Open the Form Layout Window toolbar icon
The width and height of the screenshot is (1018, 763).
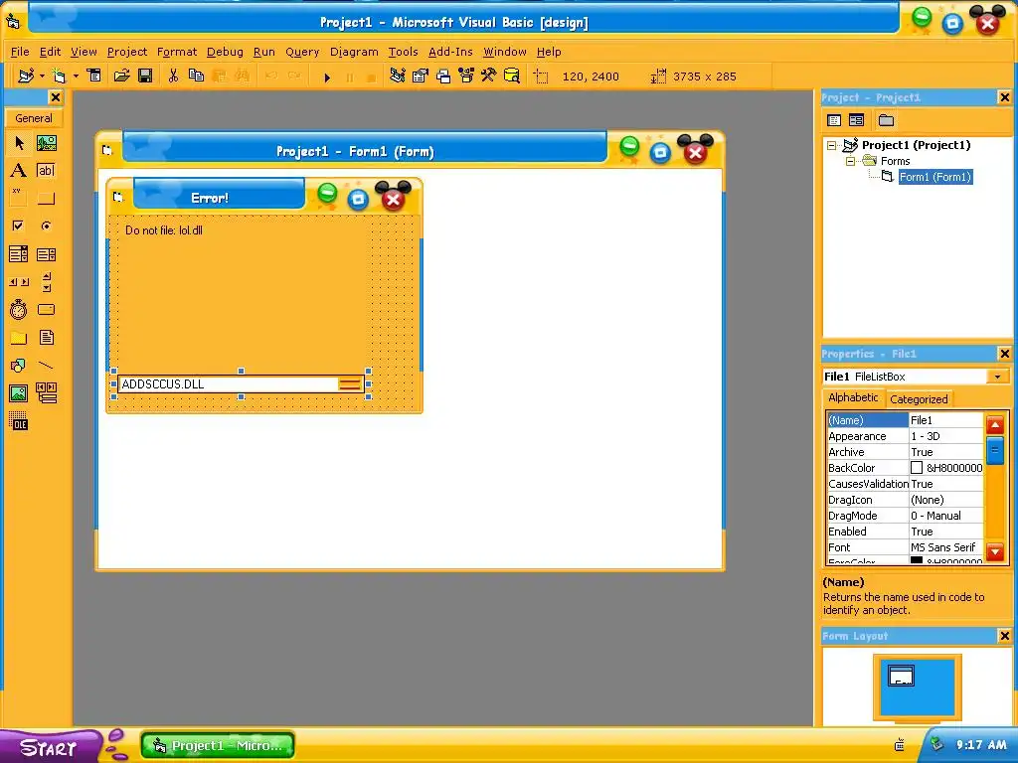click(x=443, y=76)
